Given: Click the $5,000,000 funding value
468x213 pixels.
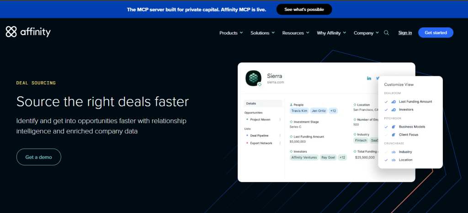Looking at the screenshot, I should [298, 141].
